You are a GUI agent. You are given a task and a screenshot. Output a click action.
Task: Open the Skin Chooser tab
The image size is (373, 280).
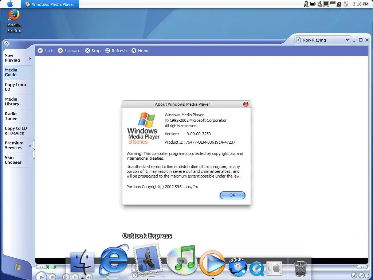[17, 160]
